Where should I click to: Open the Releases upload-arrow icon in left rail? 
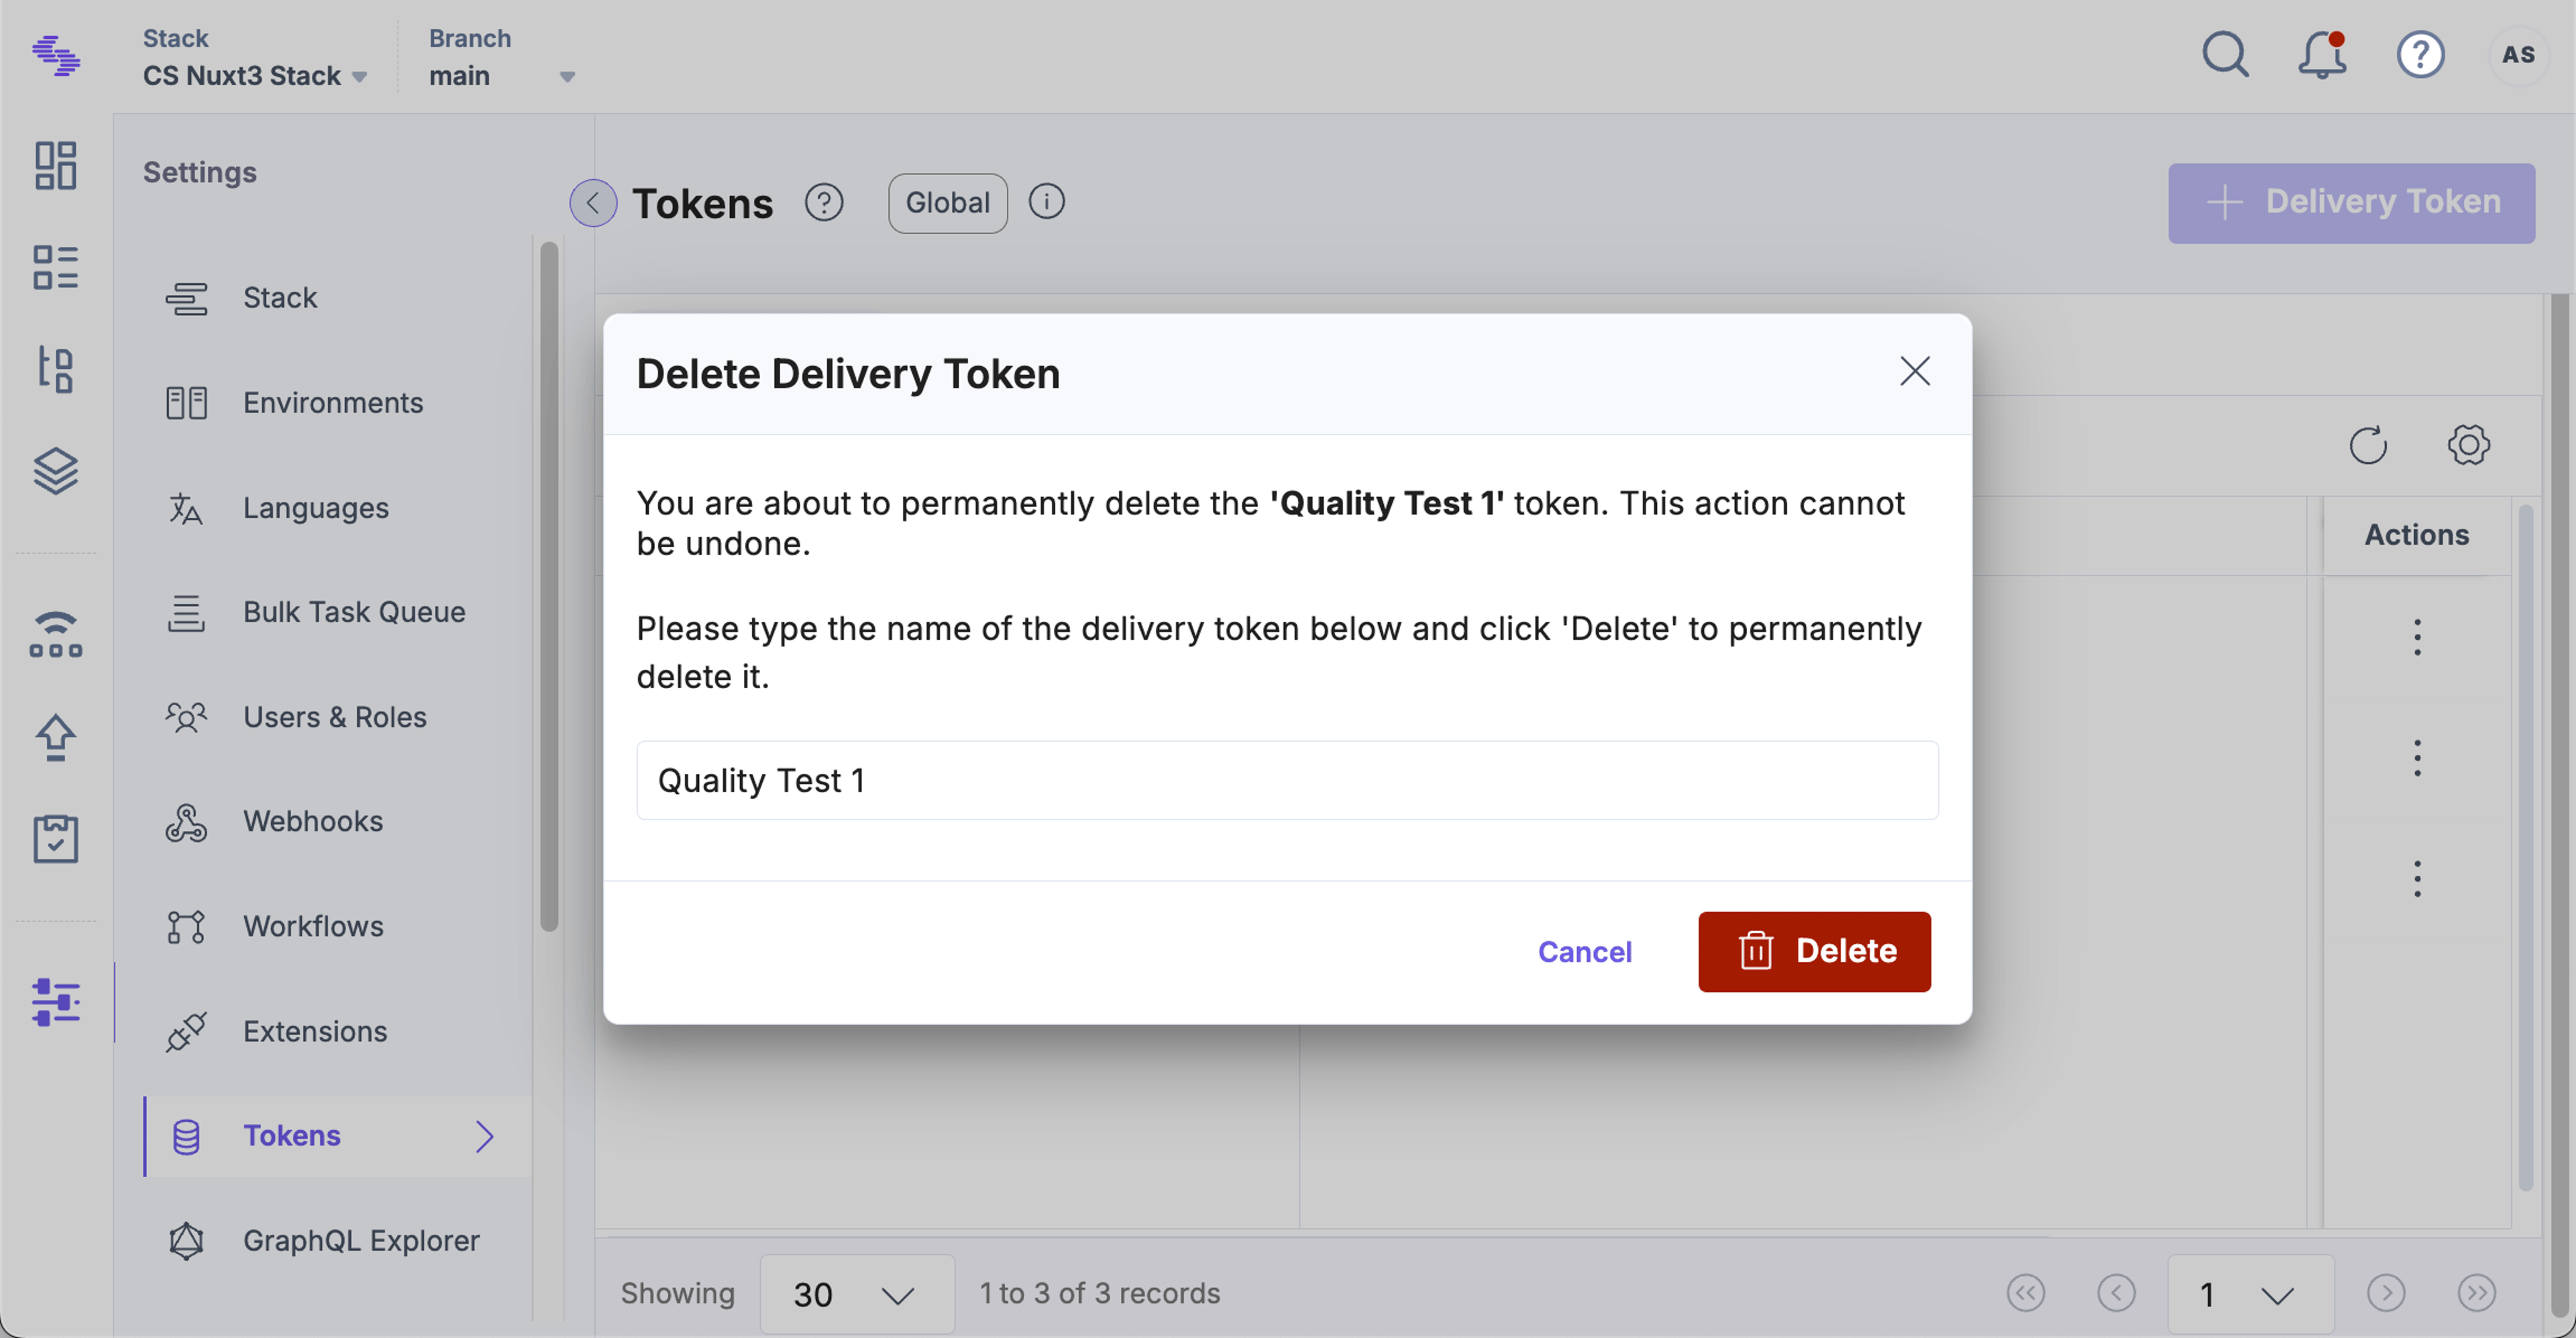[56, 738]
